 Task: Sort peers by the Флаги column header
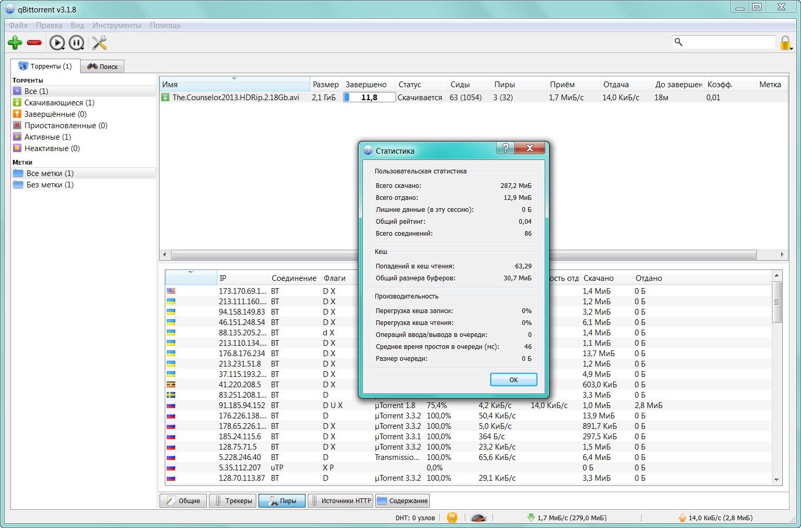click(339, 278)
